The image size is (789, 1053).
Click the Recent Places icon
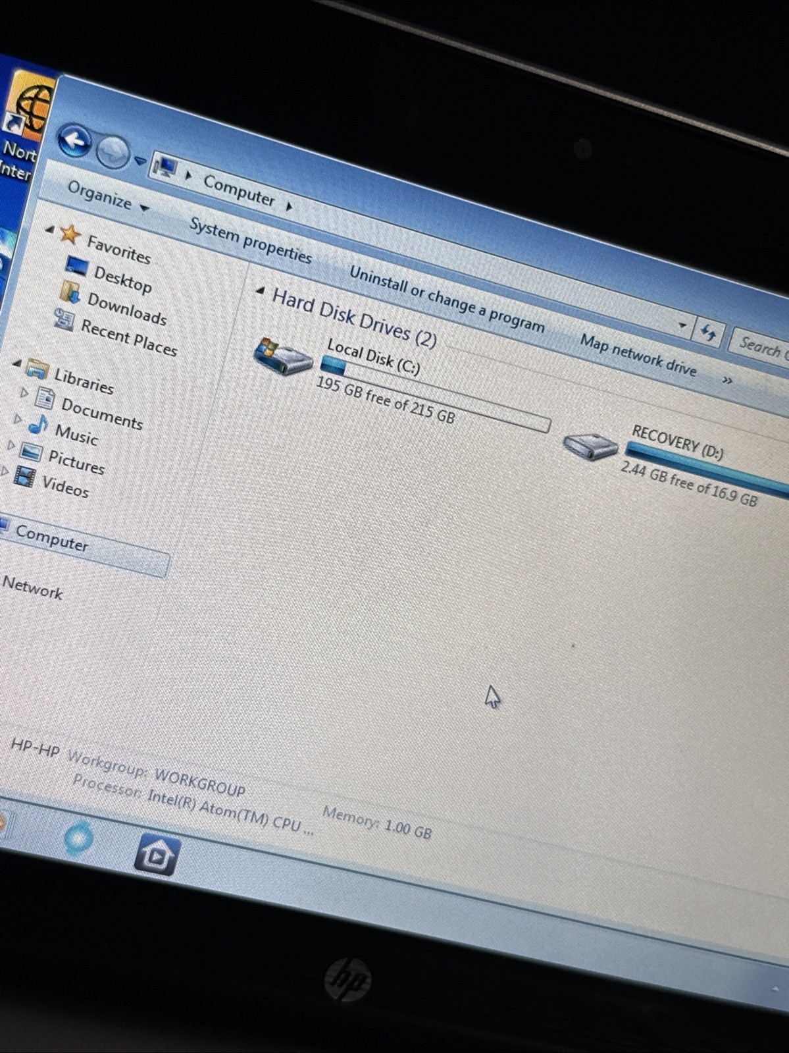(x=63, y=320)
